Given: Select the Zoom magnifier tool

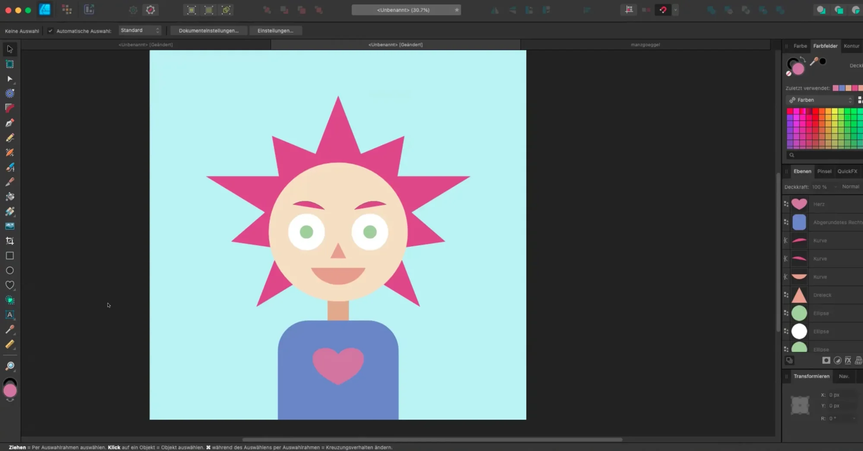Looking at the screenshot, I should click(x=9, y=366).
